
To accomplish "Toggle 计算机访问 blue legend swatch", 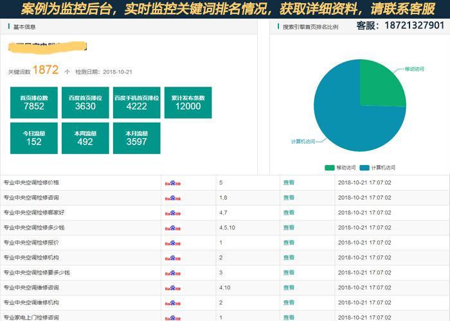I will coord(364,168).
